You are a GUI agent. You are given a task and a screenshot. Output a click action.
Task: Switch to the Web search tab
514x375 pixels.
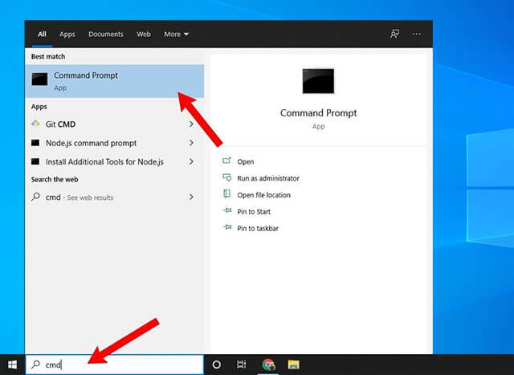pyautogui.click(x=144, y=34)
